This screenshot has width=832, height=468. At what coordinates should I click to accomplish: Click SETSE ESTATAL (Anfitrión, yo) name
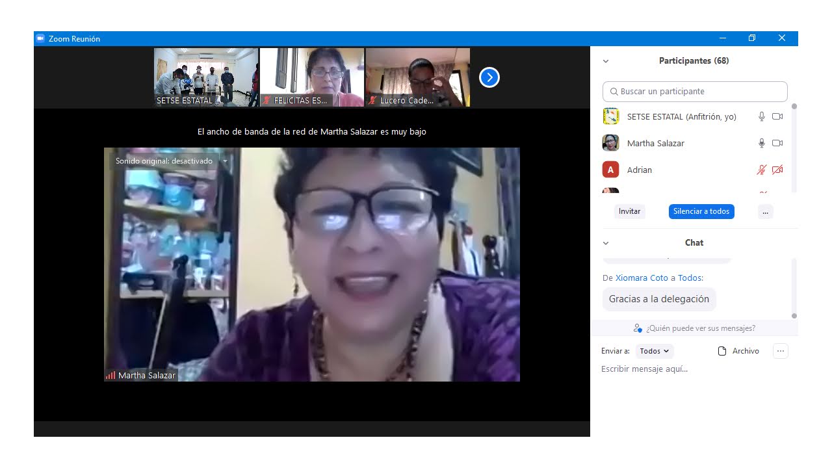(681, 117)
